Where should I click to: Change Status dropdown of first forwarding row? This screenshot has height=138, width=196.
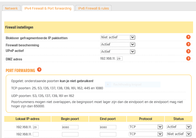(179, 127)
